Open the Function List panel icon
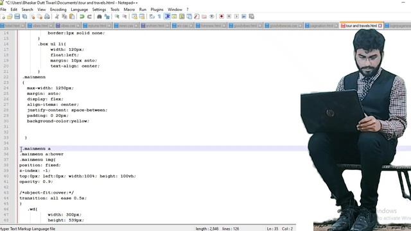411x231 pixels. pos(197,17)
